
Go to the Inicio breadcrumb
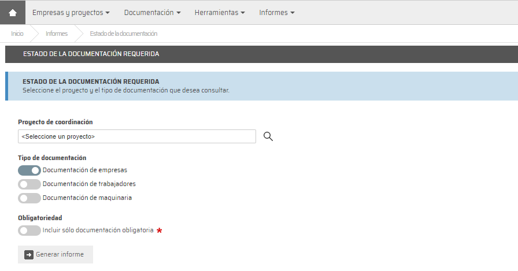pos(17,34)
